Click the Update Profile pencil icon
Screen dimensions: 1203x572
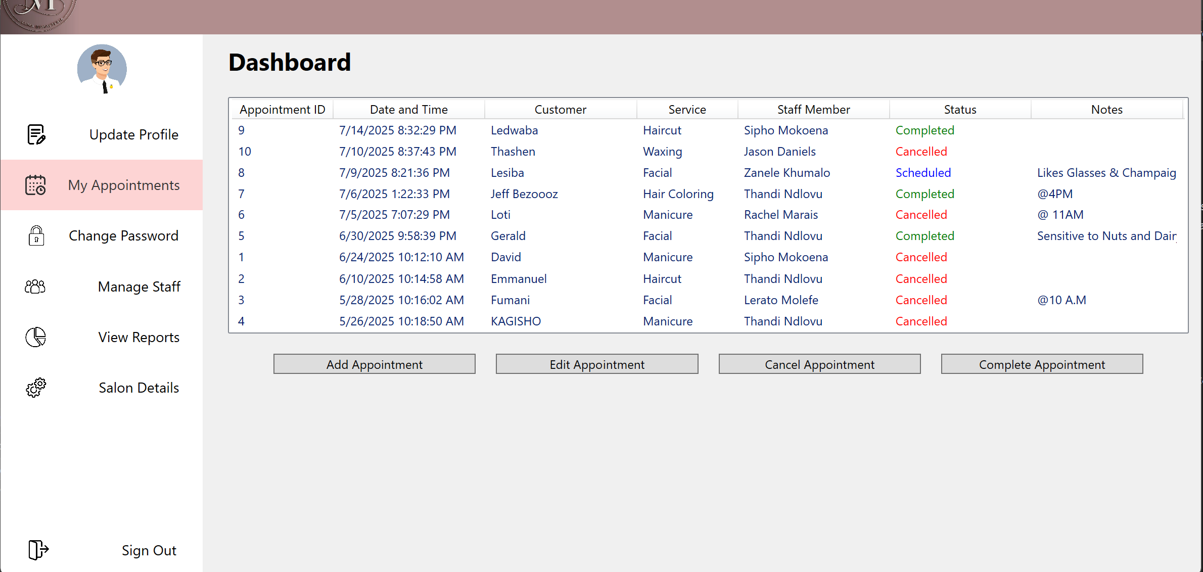click(x=35, y=134)
